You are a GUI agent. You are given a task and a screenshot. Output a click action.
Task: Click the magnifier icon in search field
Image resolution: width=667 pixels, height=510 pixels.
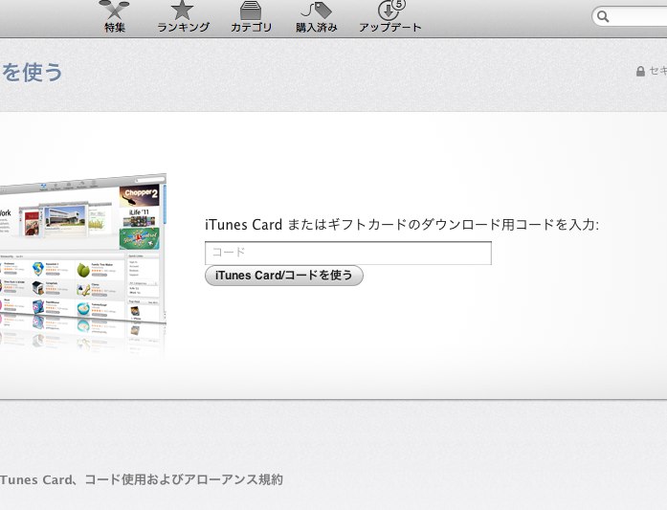[603, 16]
